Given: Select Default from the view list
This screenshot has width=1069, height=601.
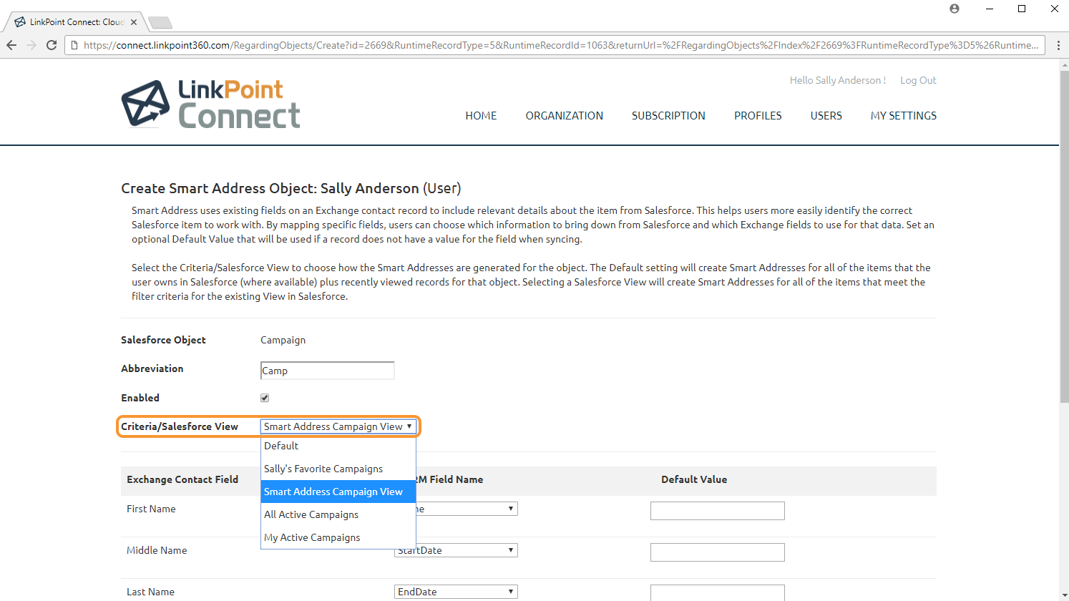Looking at the screenshot, I should click(x=338, y=446).
